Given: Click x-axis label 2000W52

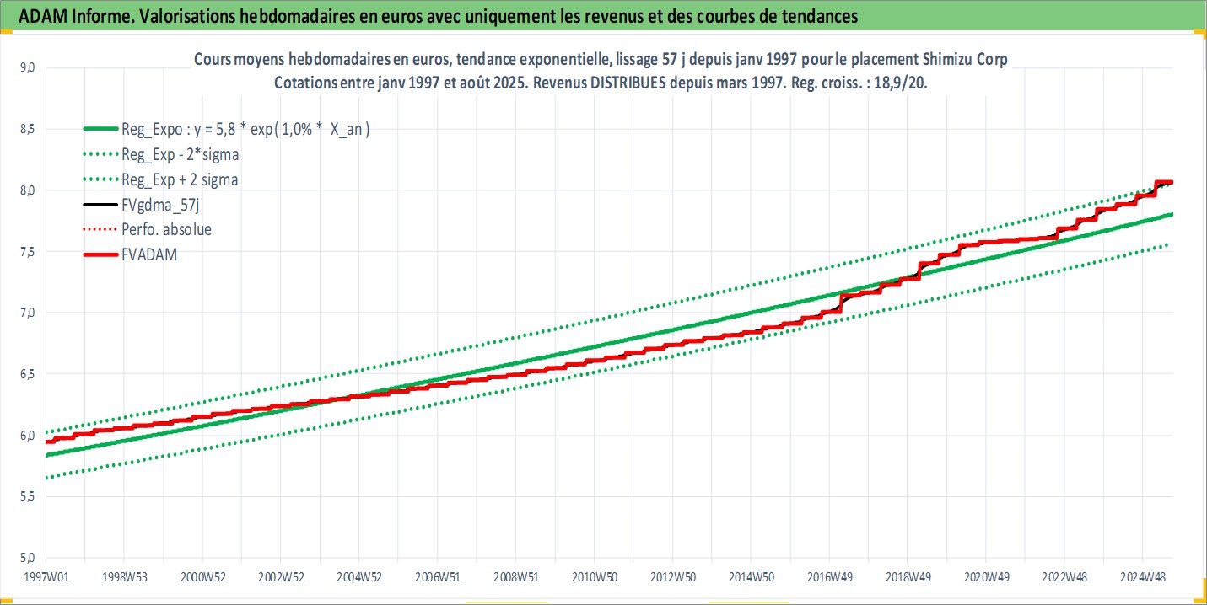Looking at the screenshot, I should coord(202,576).
